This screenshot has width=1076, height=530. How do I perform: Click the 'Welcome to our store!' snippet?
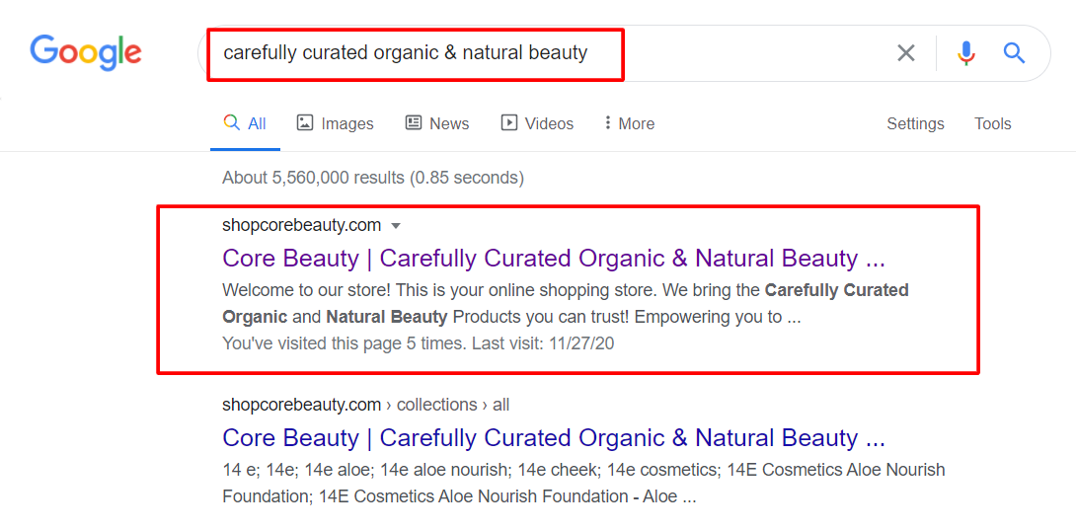point(566,304)
